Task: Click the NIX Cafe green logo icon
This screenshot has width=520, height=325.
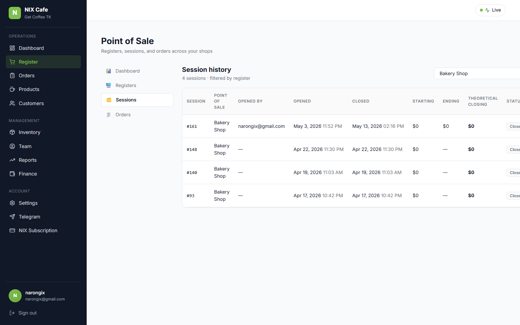Action: pyautogui.click(x=15, y=13)
